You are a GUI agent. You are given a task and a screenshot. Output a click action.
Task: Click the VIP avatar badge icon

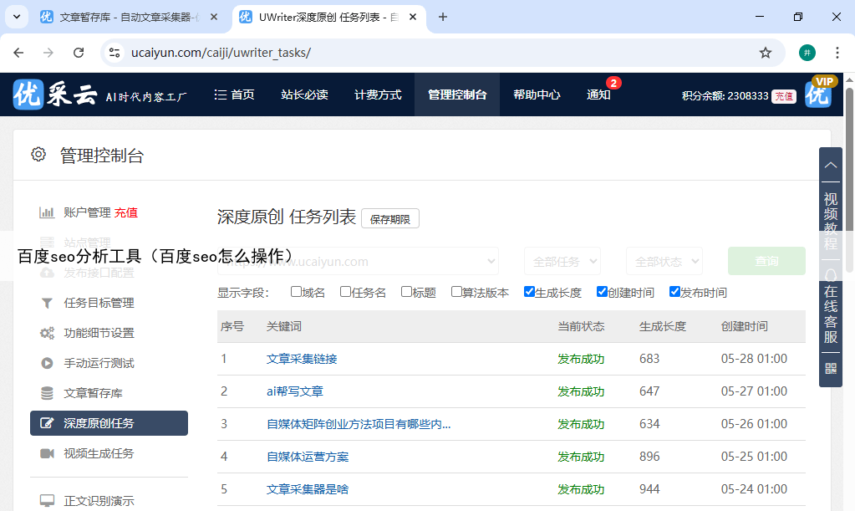tap(818, 94)
